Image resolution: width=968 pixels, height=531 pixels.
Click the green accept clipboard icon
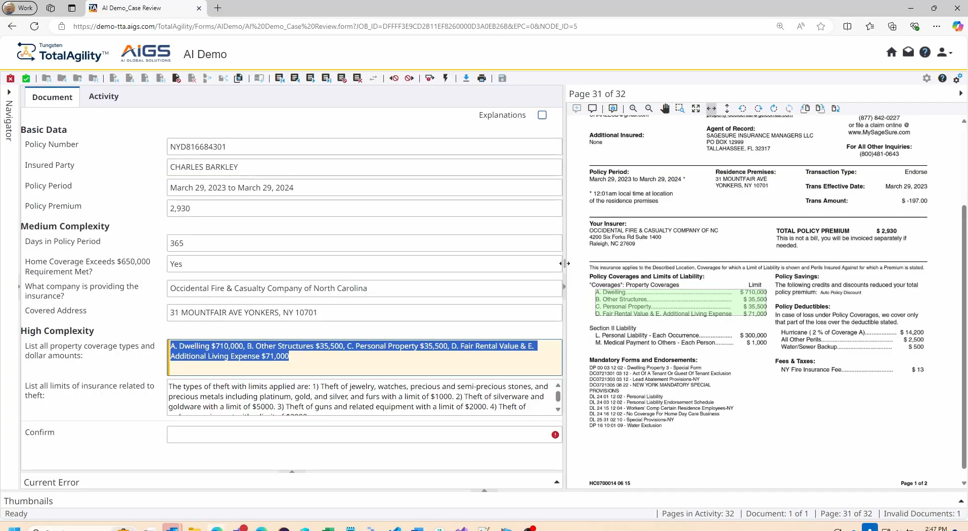pos(26,78)
